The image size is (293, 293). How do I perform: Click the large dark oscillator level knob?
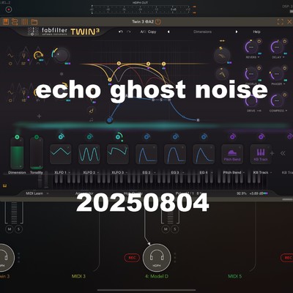click(61, 55)
